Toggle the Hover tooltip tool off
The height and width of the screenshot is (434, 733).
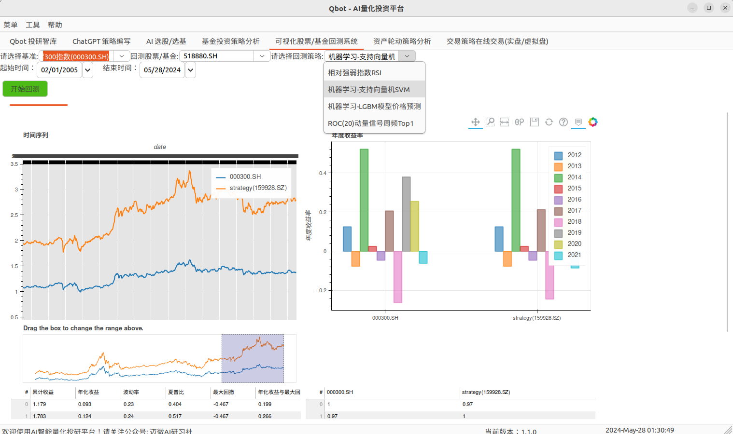[578, 122]
